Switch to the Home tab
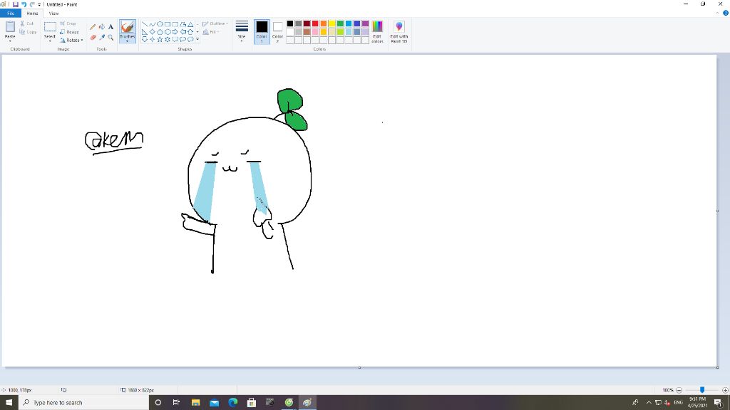Viewport: 730px width, 410px height. tap(32, 14)
